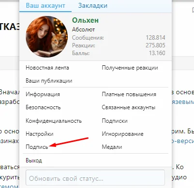
Task: Go to Ваши публикации
Action: (49, 81)
